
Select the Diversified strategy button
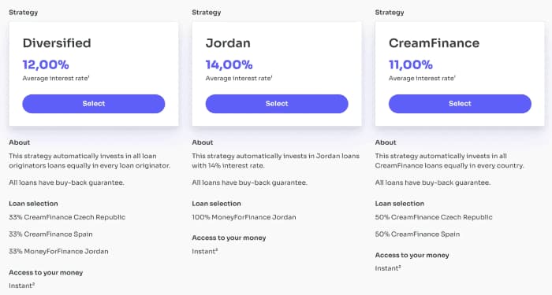tap(94, 104)
